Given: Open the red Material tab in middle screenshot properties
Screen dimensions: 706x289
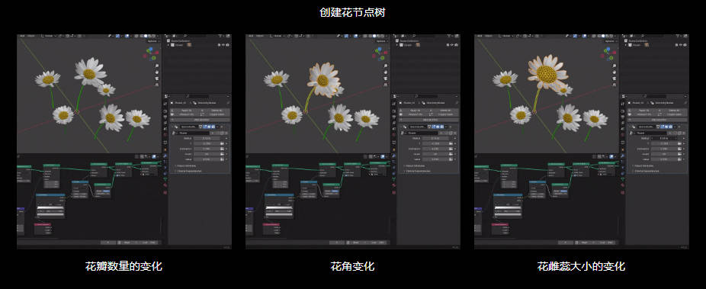Looking at the screenshot, I should (x=394, y=185).
